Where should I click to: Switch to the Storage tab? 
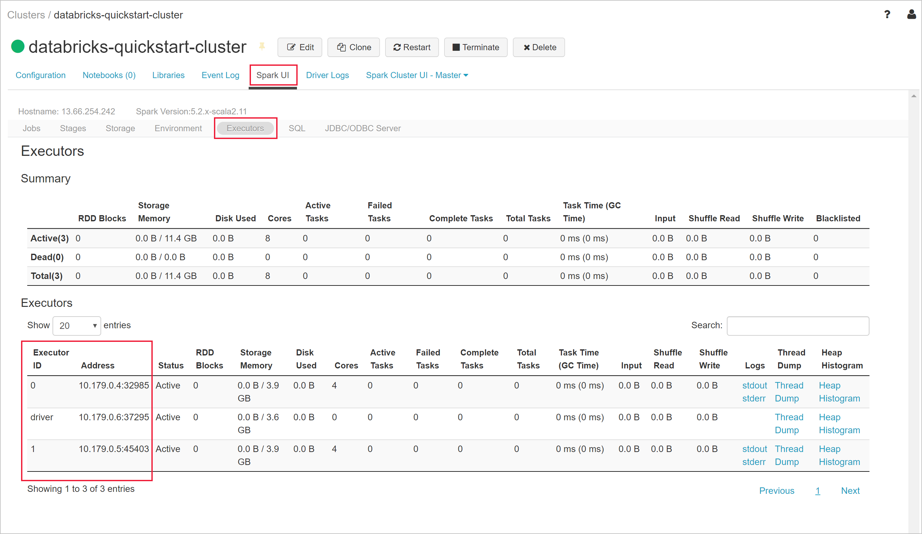point(120,128)
